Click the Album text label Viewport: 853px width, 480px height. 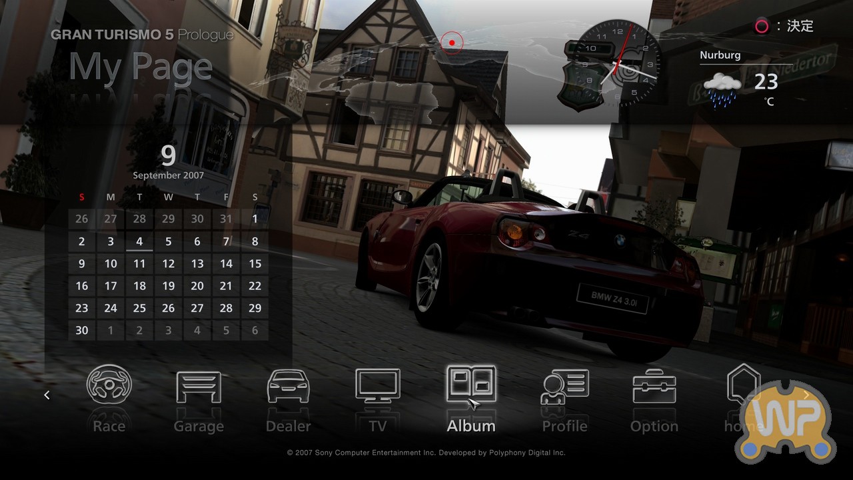[x=470, y=426]
